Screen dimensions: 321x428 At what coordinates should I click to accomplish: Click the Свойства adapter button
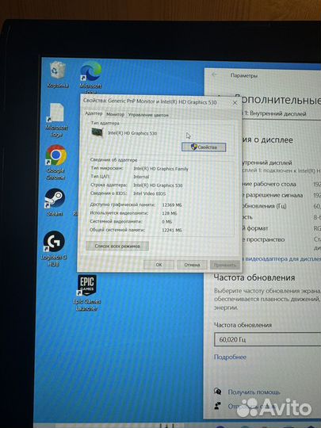[x=204, y=147]
